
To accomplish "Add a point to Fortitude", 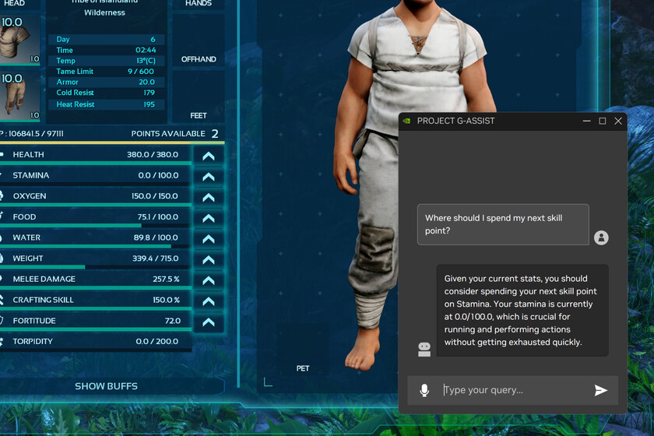I will 208,322.
